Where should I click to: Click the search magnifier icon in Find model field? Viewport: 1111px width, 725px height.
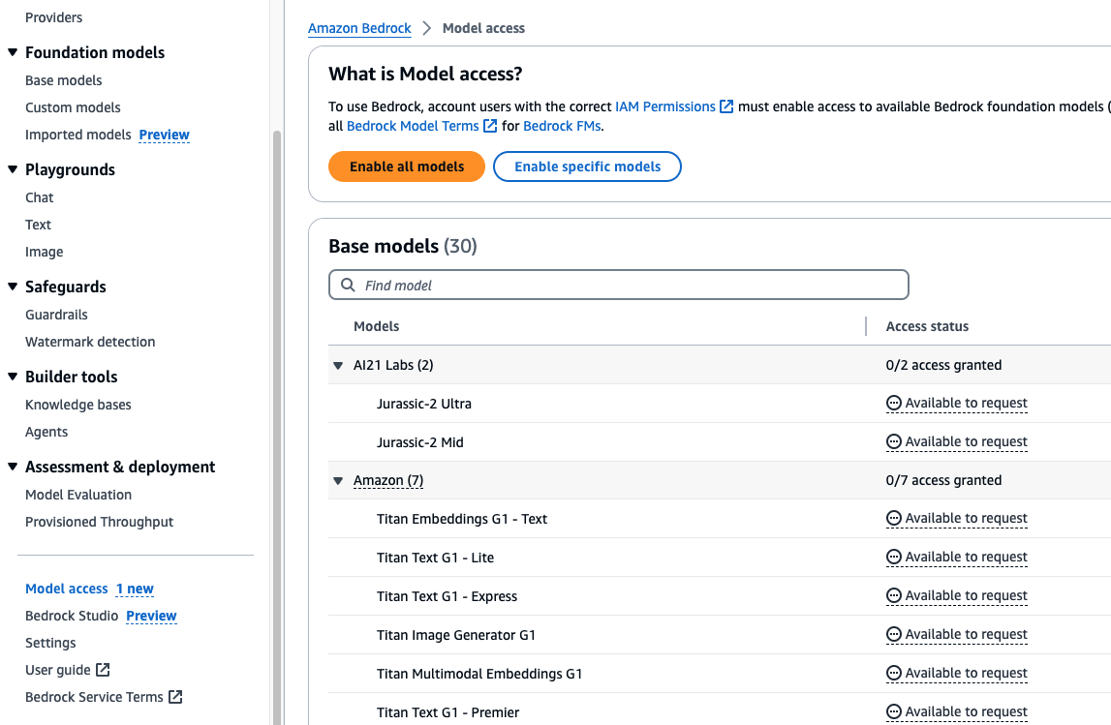348,285
